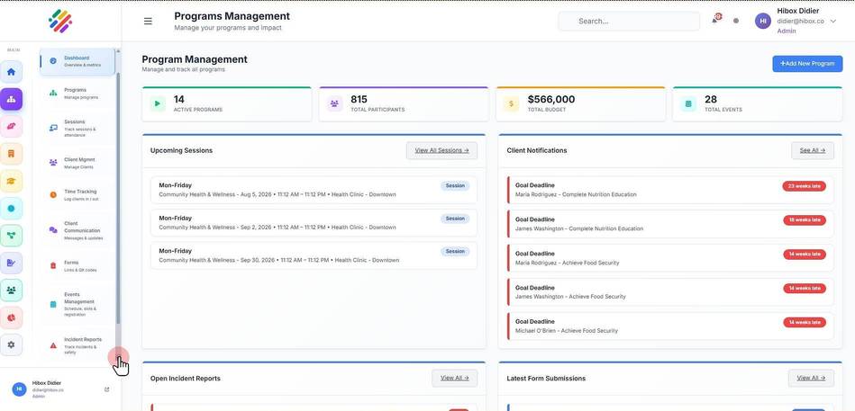This screenshot has height=411, width=855.
Task: Open James Washington Complete Nutrition Education notification
Action: pos(670,224)
